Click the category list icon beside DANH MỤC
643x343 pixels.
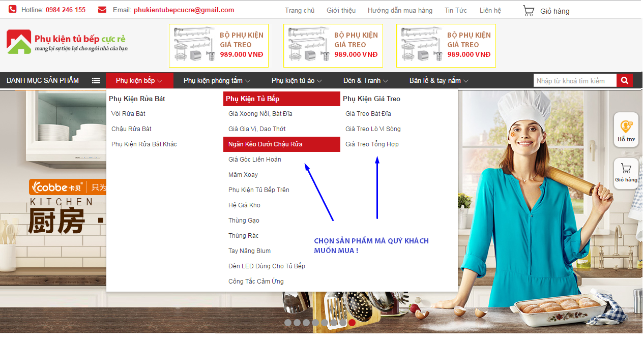tap(96, 80)
